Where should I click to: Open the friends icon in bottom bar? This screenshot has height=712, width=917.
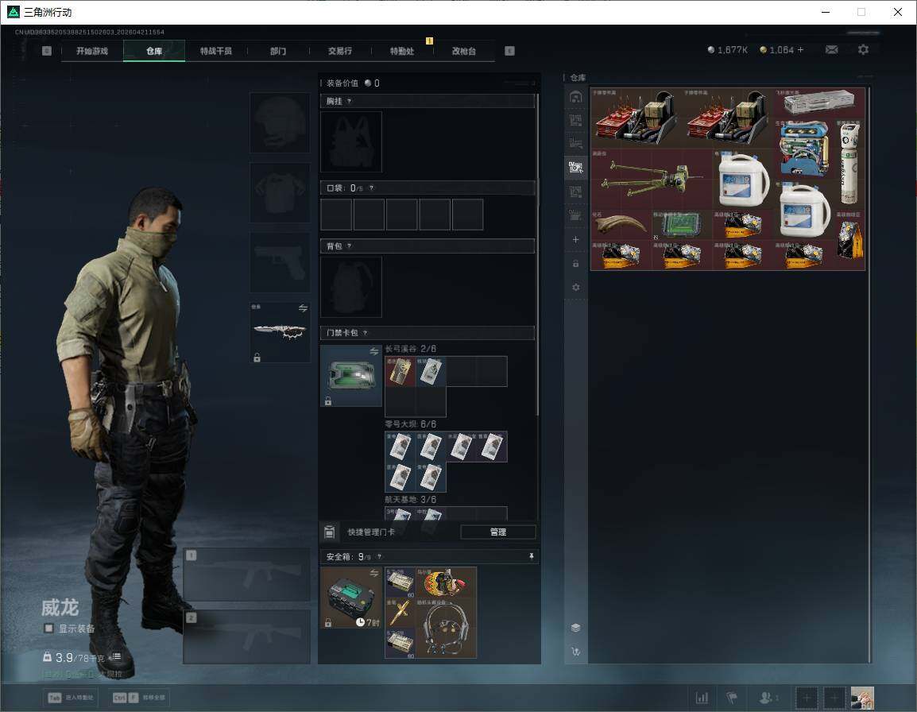click(x=767, y=698)
